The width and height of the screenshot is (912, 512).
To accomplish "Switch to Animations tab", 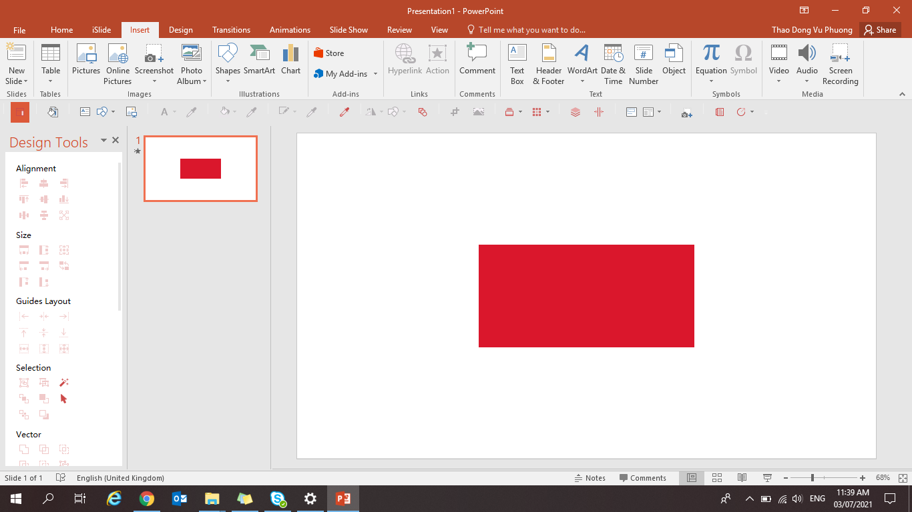I will tap(290, 30).
